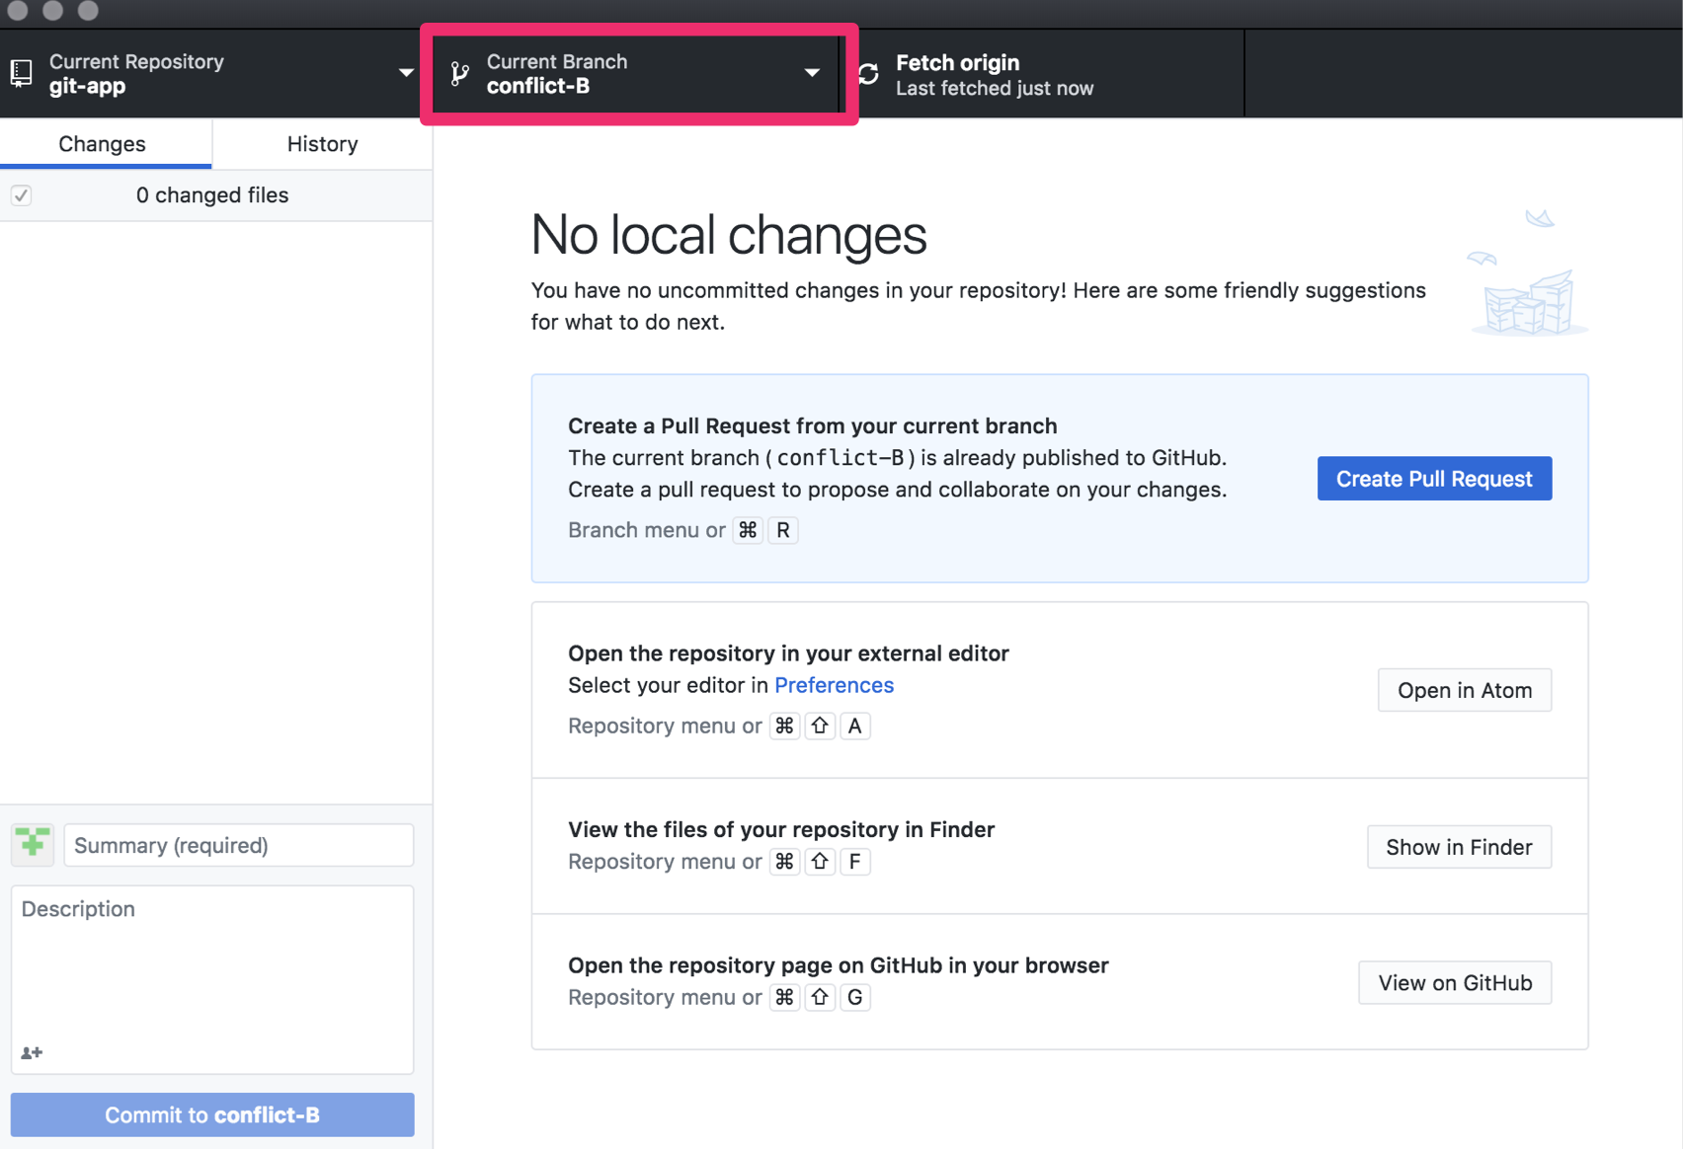Focus the Summary (required) input field
Viewport: 1683px width, 1149px height.
[238, 845]
